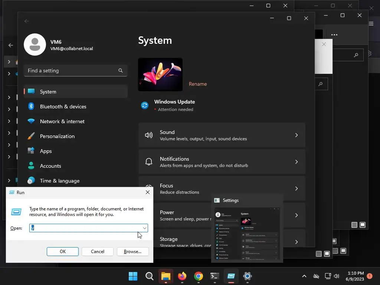Click the Windows Update sync icon

[145, 105]
